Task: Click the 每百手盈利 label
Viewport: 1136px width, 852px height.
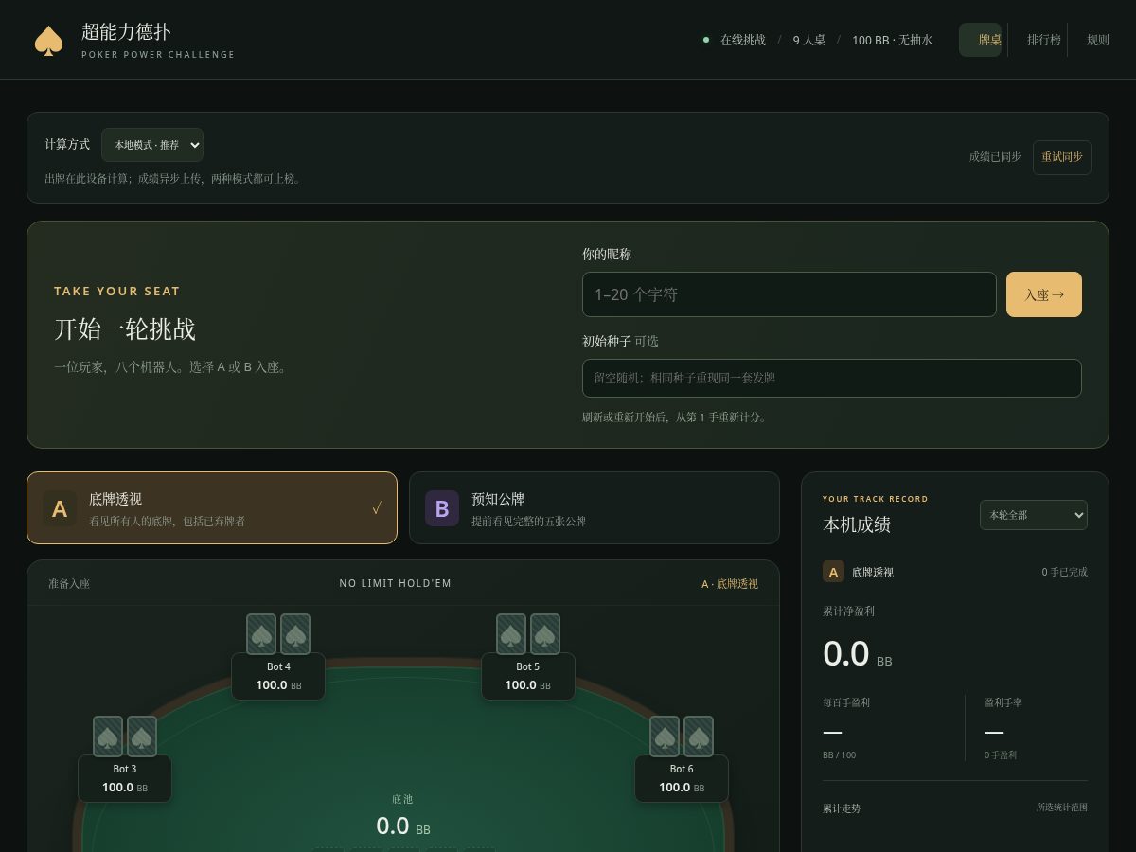Action: pyautogui.click(x=846, y=702)
